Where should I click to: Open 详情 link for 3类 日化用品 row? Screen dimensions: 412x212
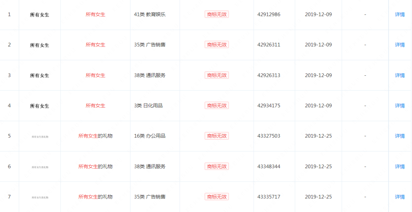coord(400,105)
